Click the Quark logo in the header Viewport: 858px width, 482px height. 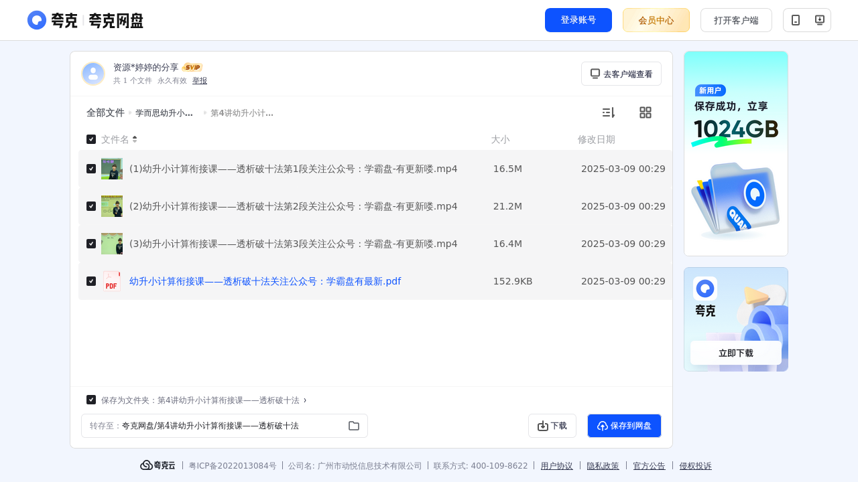coord(85,20)
